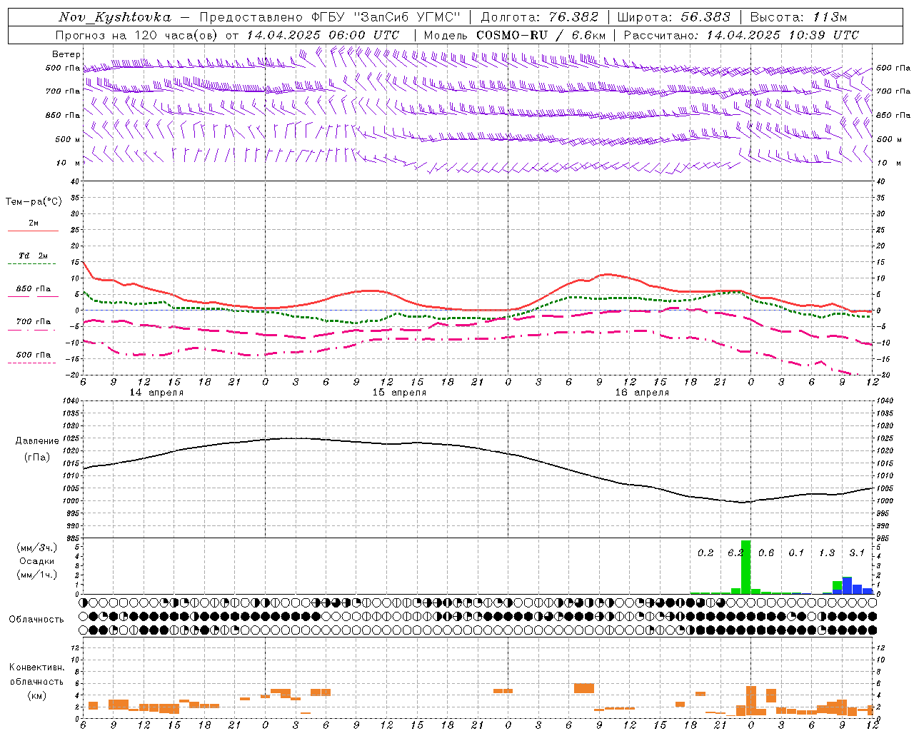Select the longitude value 76.382
Image resolution: width=914 pixels, height=731 pixels.
(x=574, y=17)
